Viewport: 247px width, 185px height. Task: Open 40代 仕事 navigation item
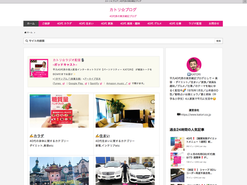click(x=175, y=23)
